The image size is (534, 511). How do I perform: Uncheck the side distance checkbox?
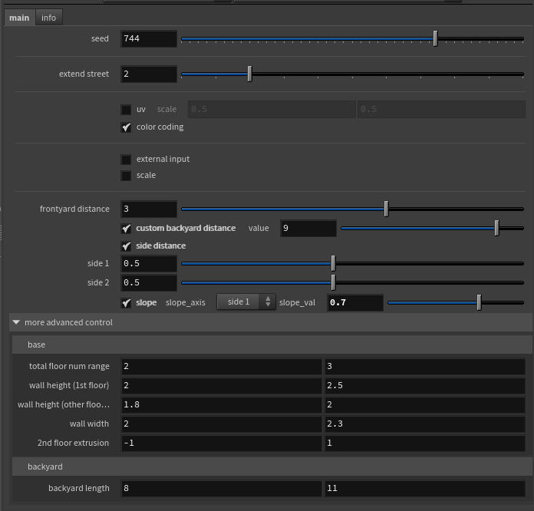[126, 246]
